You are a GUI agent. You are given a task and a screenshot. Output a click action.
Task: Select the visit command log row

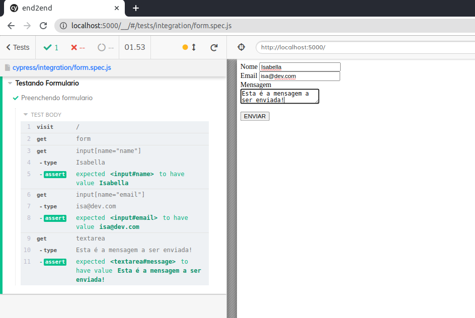(x=115, y=127)
